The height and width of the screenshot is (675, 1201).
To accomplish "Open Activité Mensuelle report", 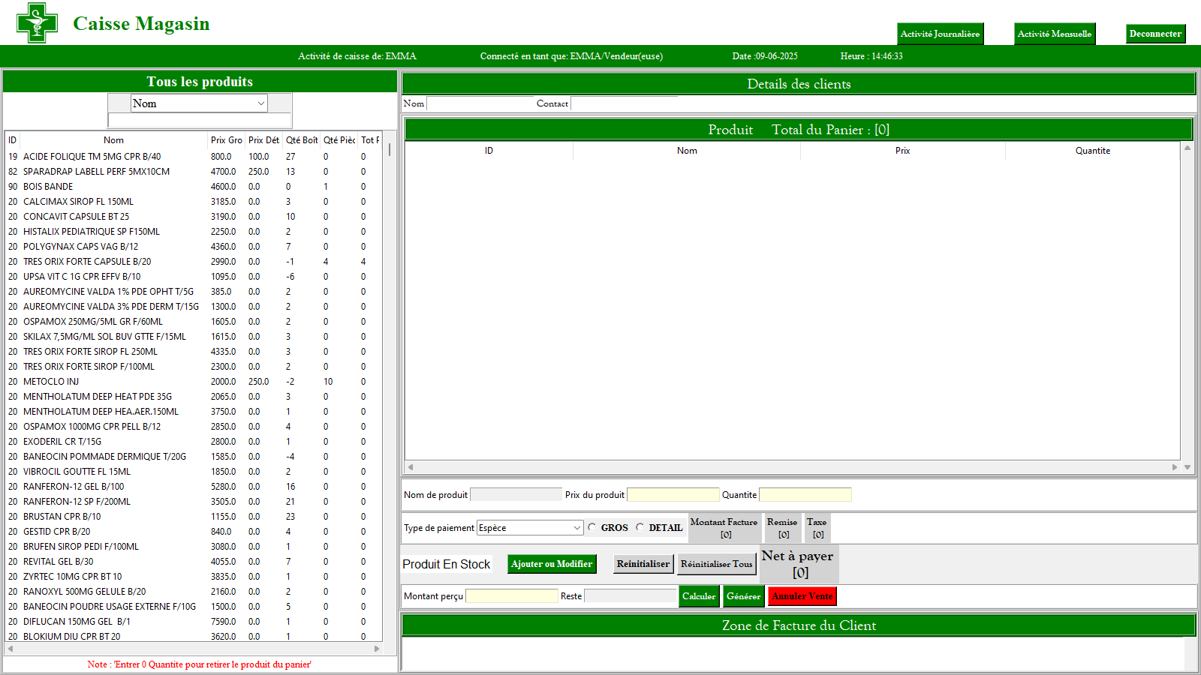I will click(x=1055, y=33).
